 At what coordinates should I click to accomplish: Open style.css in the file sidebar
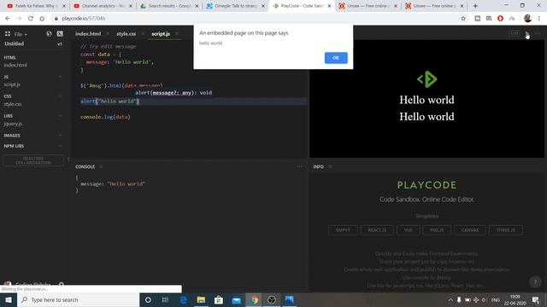pos(13,104)
